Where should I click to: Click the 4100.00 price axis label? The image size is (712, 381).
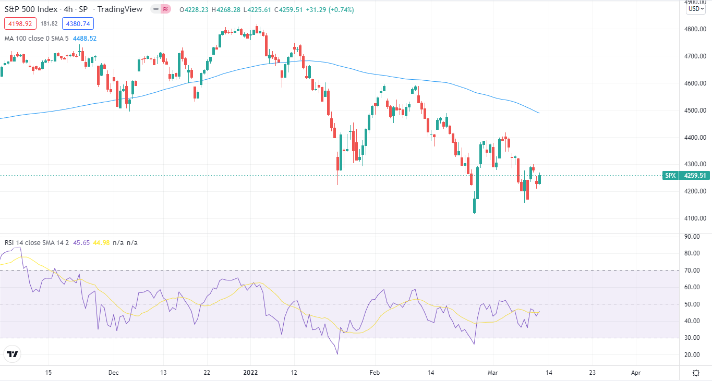point(695,218)
